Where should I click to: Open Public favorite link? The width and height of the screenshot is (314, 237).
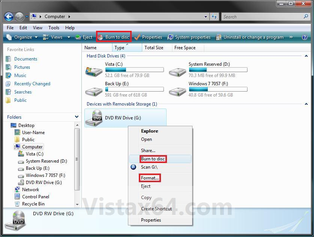[20, 100]
